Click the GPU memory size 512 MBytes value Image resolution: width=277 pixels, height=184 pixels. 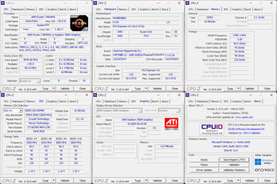tap(167, 146)
